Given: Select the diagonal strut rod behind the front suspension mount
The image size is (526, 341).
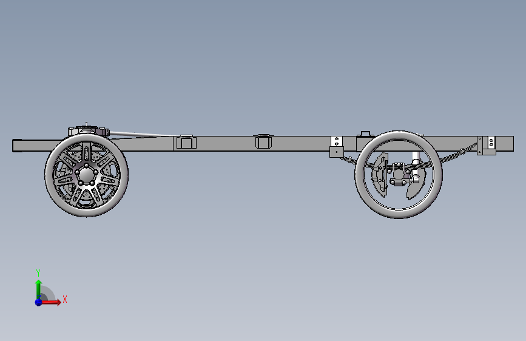Looking at the screenshot, I should pyautogui.click(x=141, y=134).
